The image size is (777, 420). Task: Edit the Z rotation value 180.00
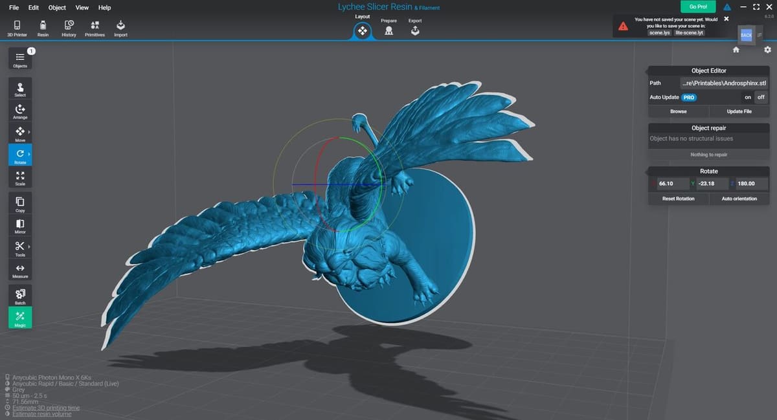(x=752, y=184)
